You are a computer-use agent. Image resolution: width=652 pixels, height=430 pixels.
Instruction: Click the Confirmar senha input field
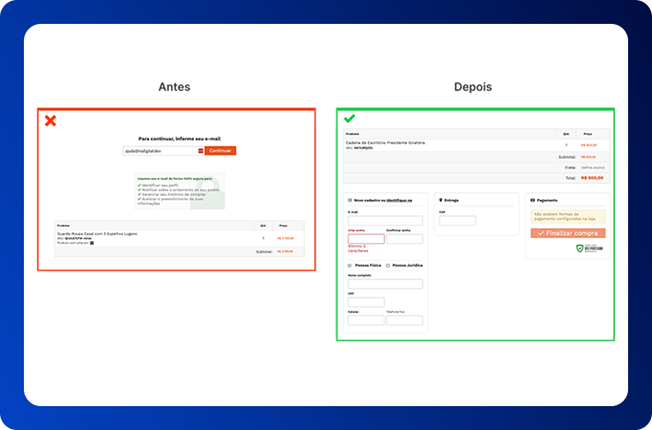[x=405, y=239]
